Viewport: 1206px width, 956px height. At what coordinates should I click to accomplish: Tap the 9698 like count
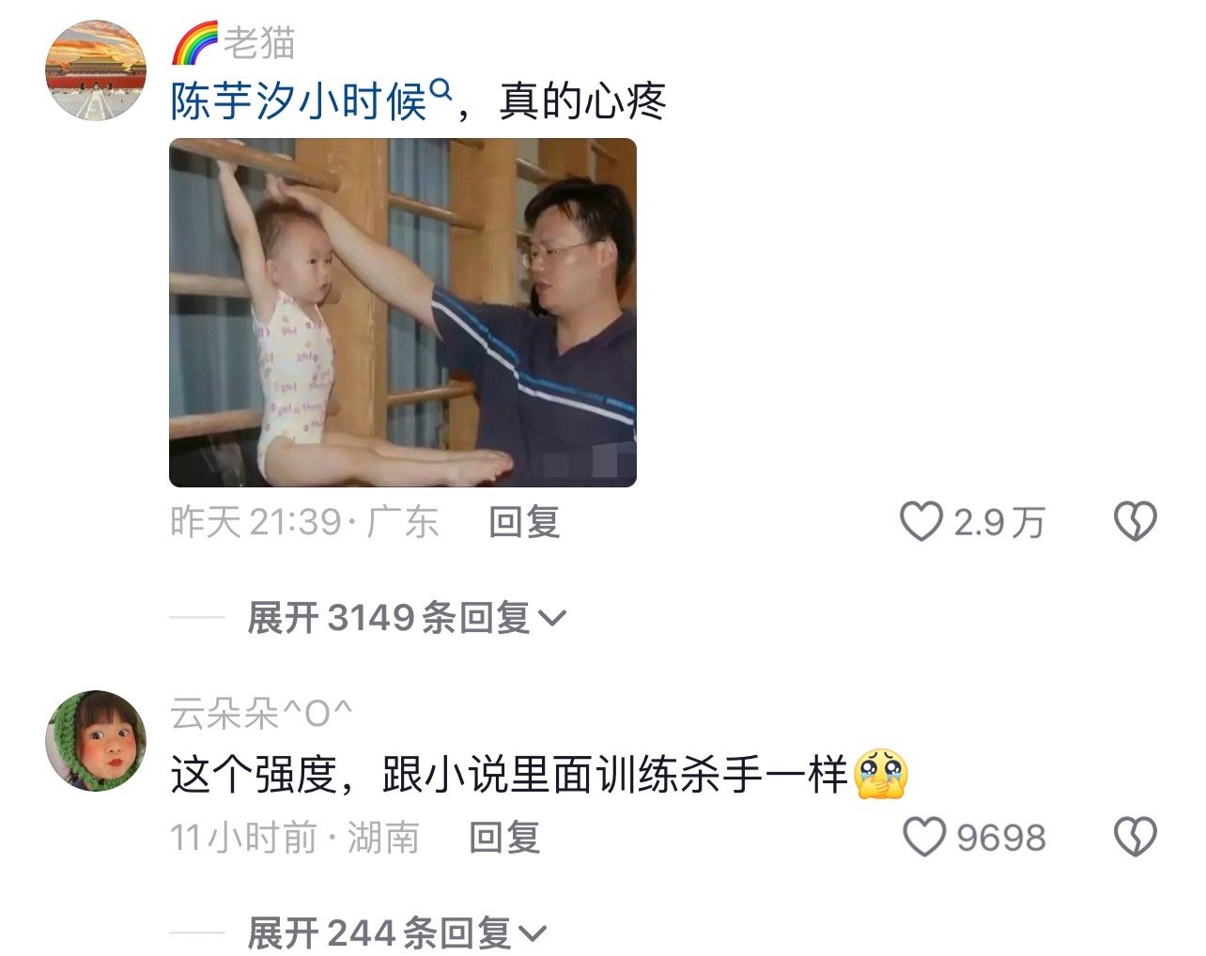(1001, 838)
